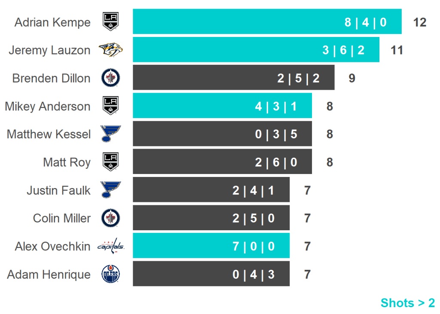Click the Kings logo next to Mikey Anderson
Screen dimensions: 440x314
110,106
